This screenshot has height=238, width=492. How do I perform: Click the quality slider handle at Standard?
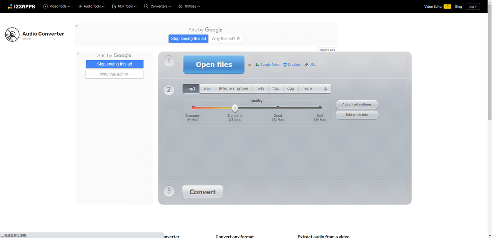[x=235, y=108]
